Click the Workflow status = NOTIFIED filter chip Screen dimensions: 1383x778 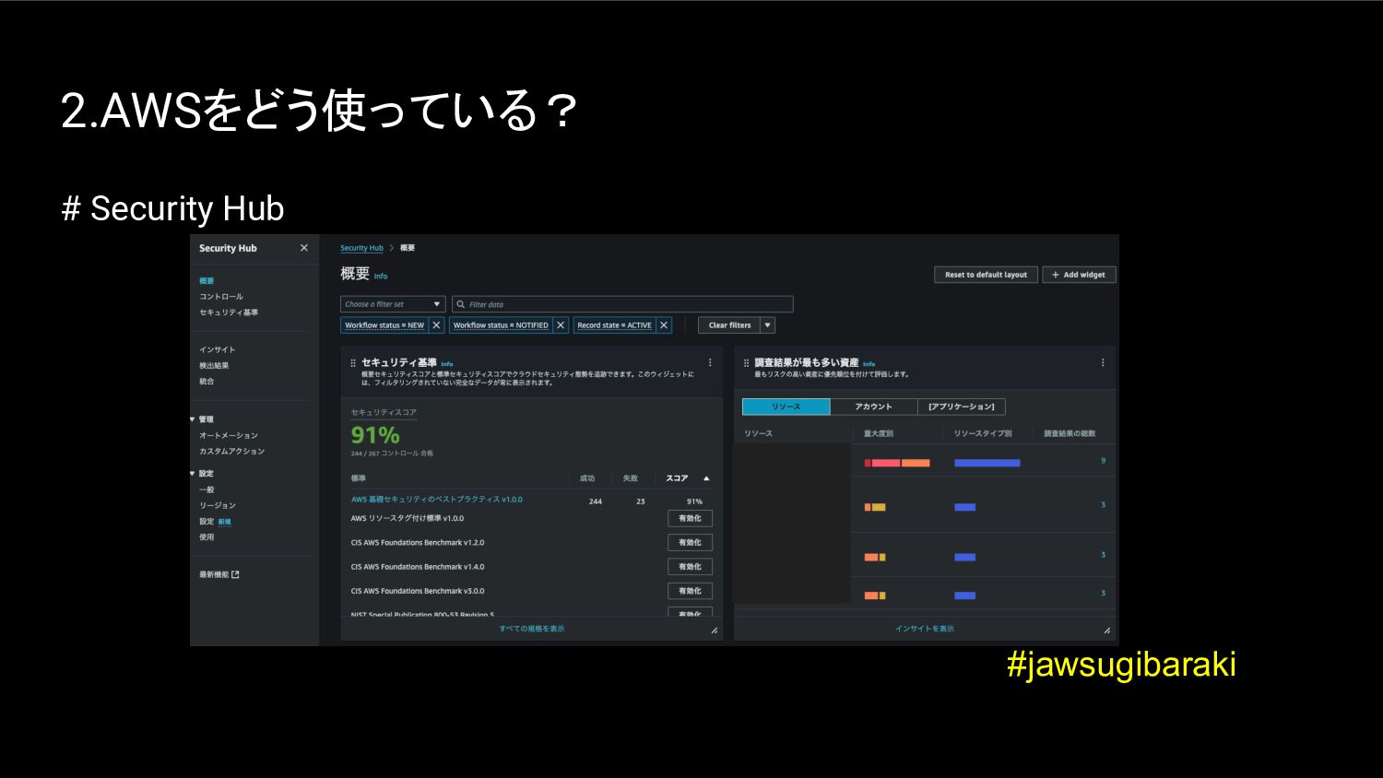(x=501, y=325)
